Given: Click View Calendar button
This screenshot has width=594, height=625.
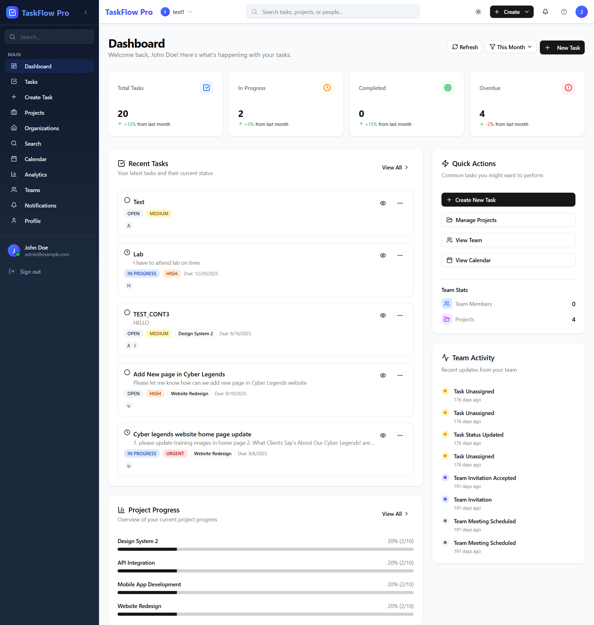Looking at the screenshot, I should (508, 260).
